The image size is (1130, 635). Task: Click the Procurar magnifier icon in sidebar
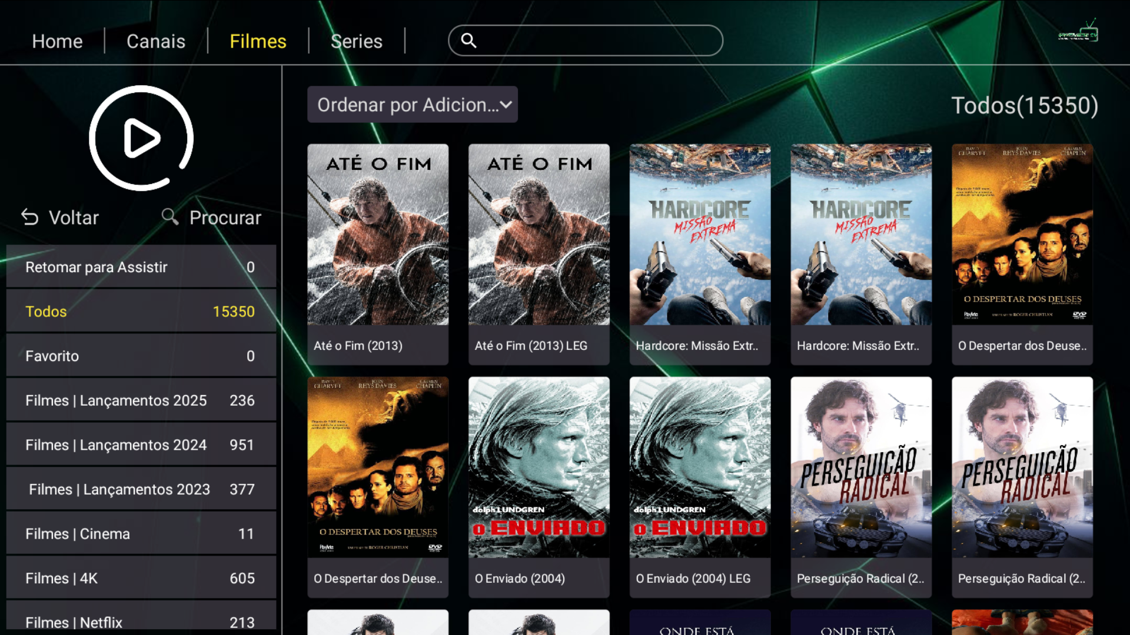coord(170,217)
